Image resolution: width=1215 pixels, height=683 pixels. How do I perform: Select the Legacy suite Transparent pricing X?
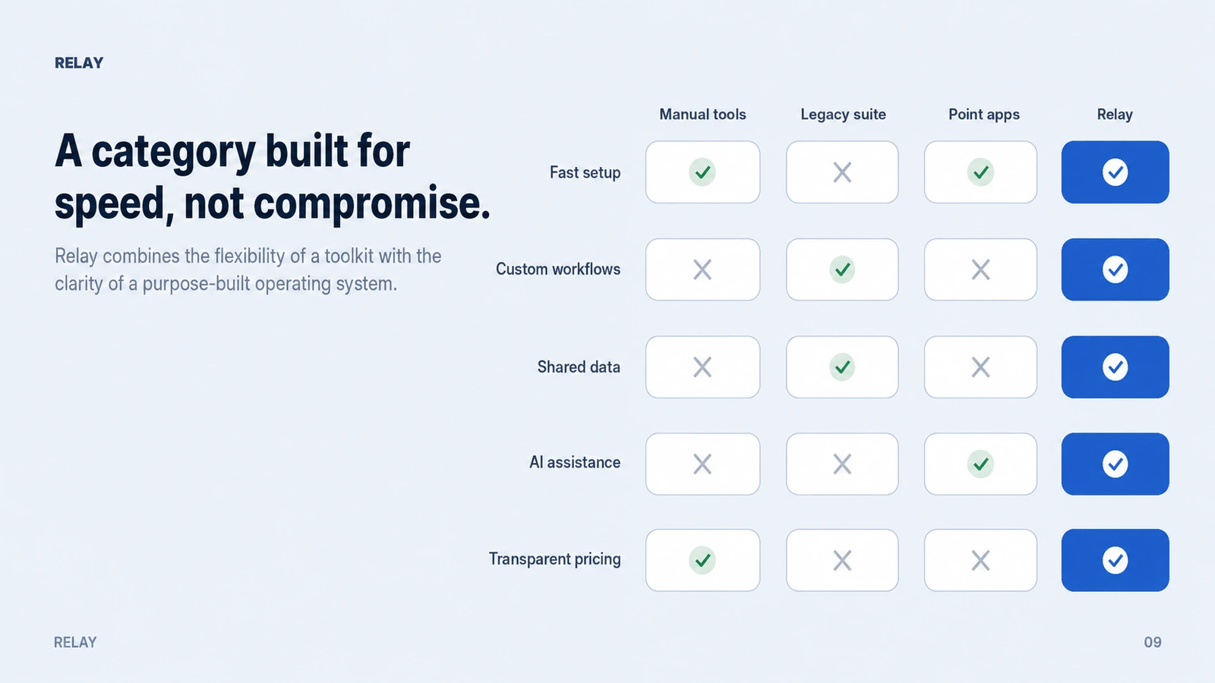pyautogui.click(x=842, y=560)
